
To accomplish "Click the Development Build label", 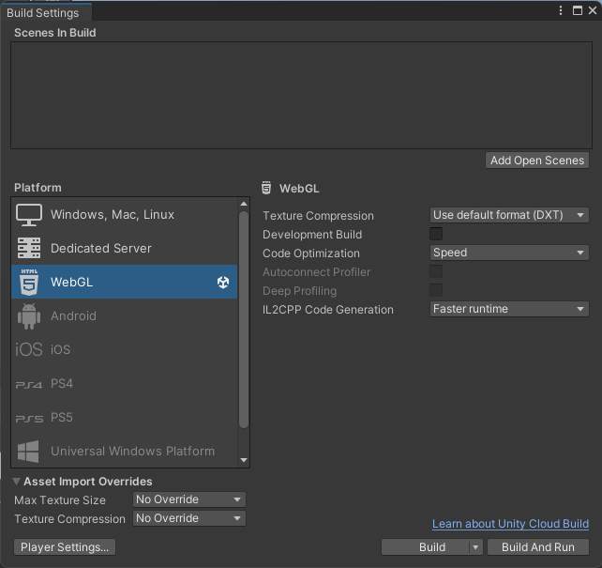I will click(312, 235).
